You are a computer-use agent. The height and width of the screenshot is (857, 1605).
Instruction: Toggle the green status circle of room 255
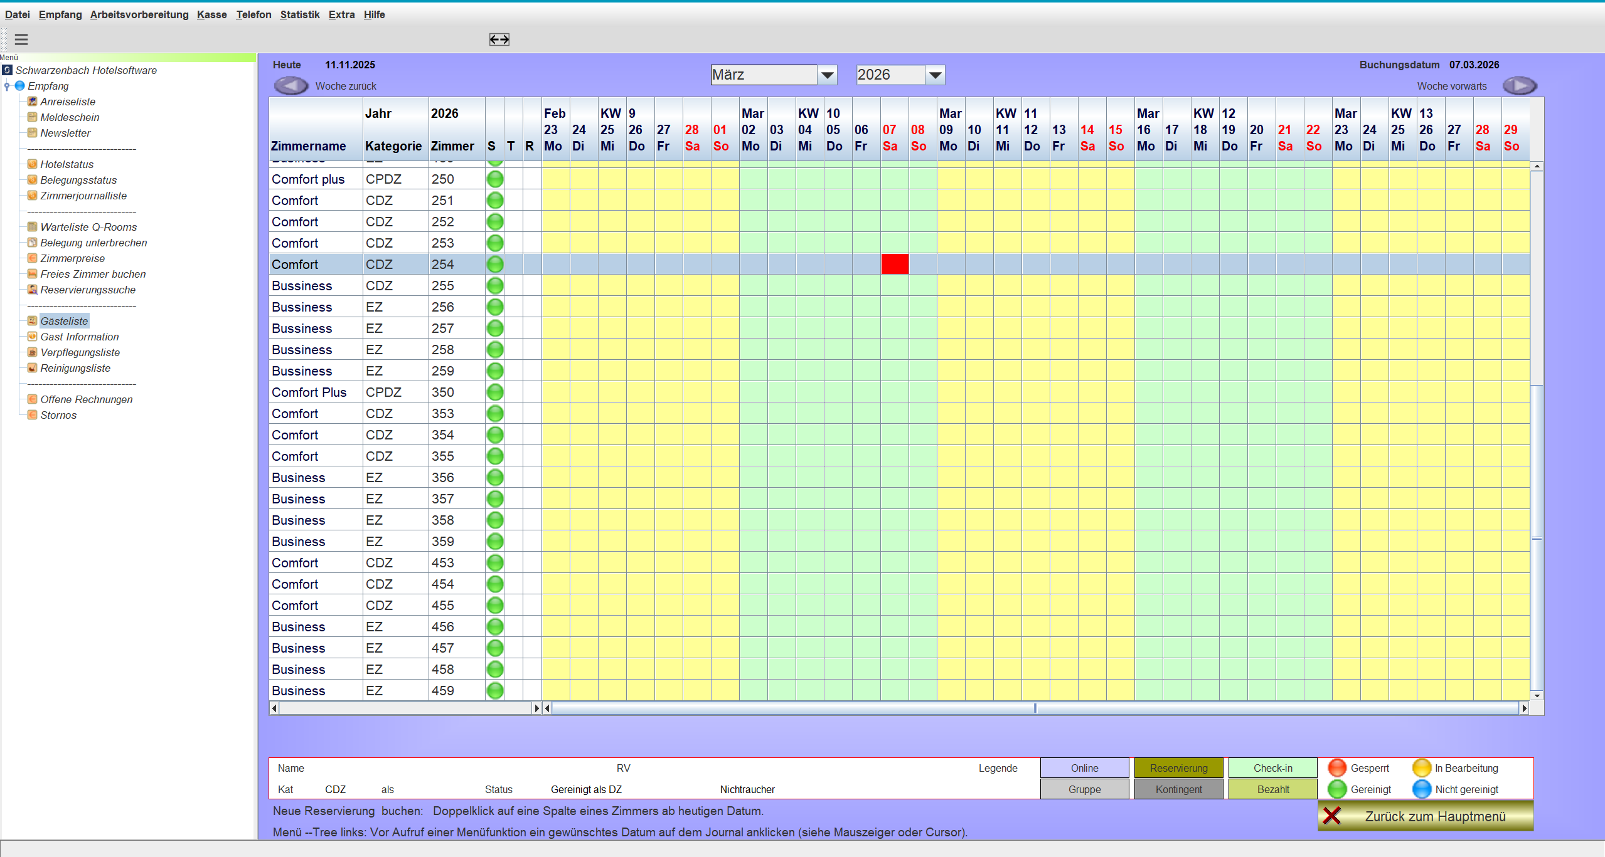coord(495,285)
